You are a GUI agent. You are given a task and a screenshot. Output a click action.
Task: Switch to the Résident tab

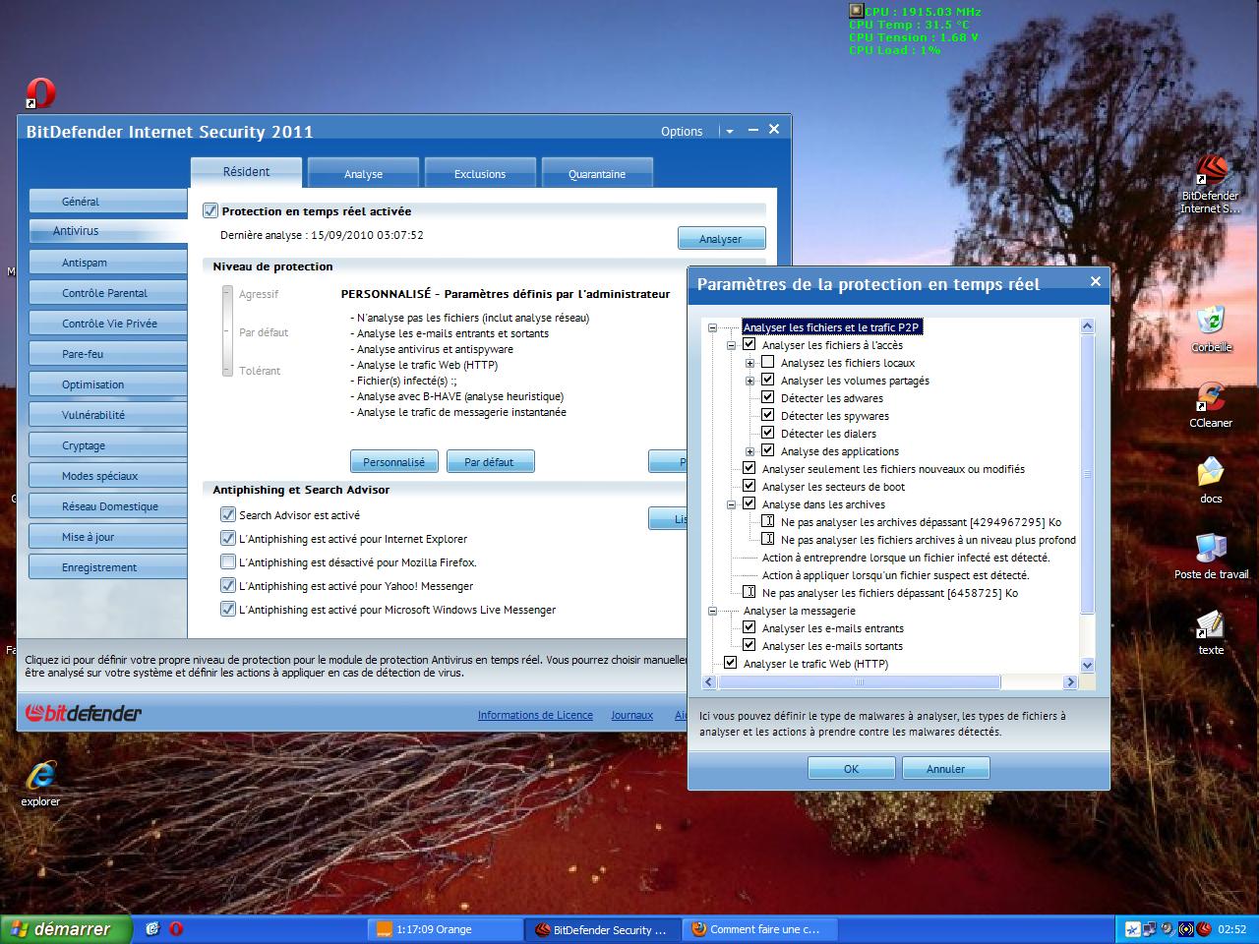[x=246, y=171]
